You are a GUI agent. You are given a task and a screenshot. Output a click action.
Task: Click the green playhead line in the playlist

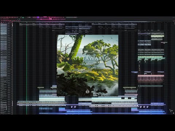(27, 68)
